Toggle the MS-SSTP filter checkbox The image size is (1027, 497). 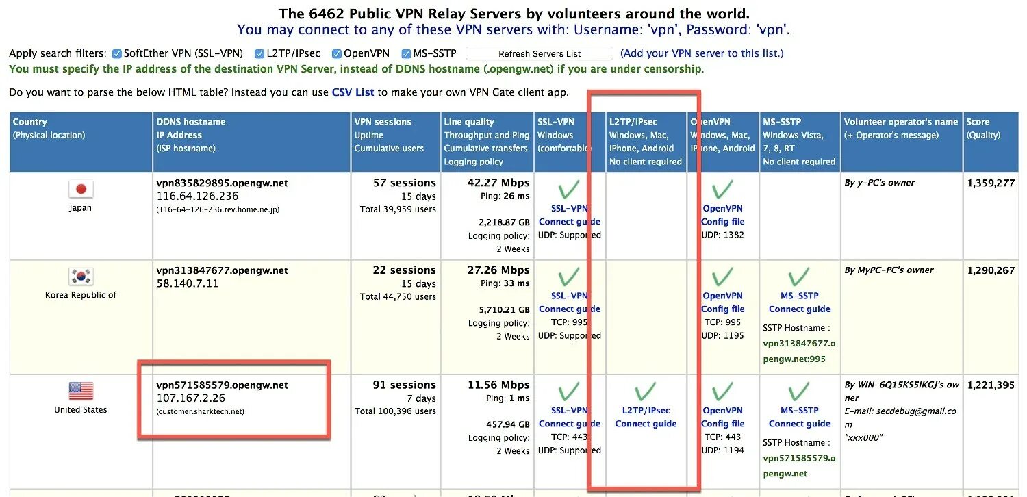point(407,53)
